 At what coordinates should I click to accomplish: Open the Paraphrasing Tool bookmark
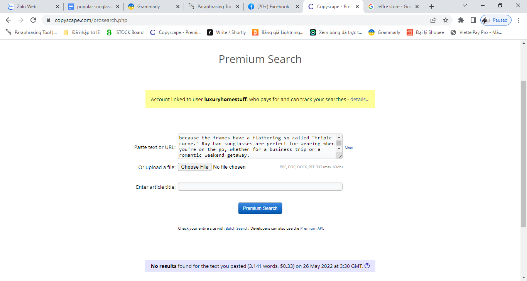point(31,32)
